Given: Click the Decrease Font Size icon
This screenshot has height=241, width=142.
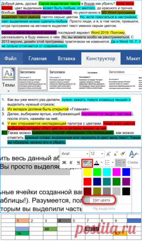Looking at the screenshot, I should [115, 154].
